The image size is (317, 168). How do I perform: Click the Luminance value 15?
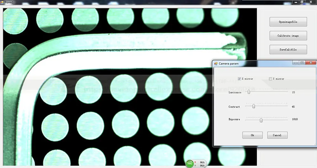pos(293,92)
